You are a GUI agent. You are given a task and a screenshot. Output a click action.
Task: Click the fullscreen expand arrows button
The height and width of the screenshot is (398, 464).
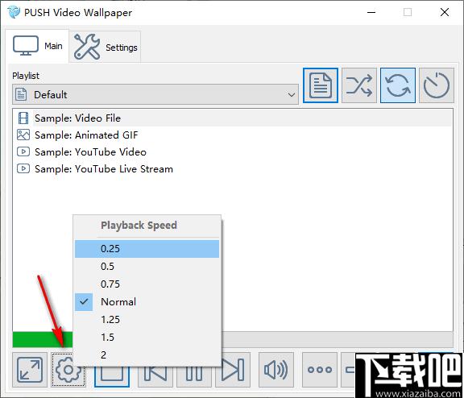pyautogui.click(x=30, y=370)
